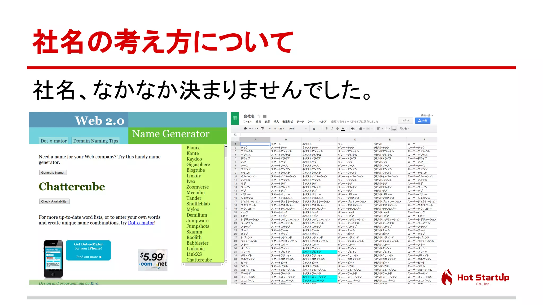The image size is (543, 305).
Task: Toggle strikethrough formatting
Action: [x=338, y=129]
